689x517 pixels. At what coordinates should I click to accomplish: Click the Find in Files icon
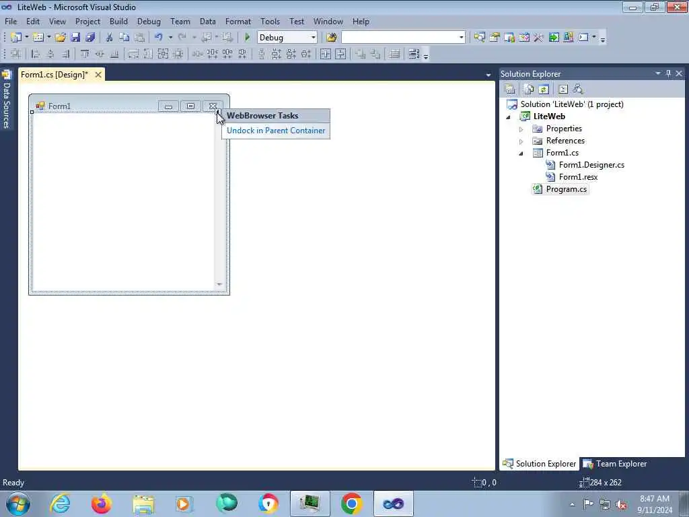coord(332,38)
